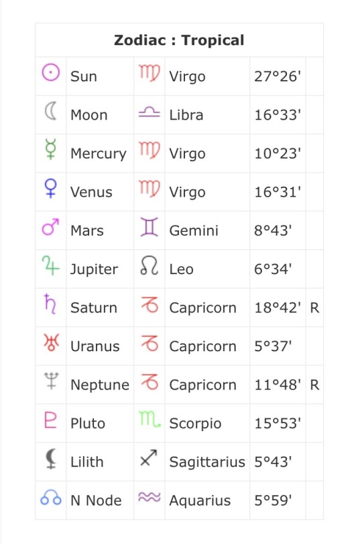The image size is (356, 544).
Task: Click the Gemini zodiac sign glyph
Action: pyautogui.click(x=150, y=227)
